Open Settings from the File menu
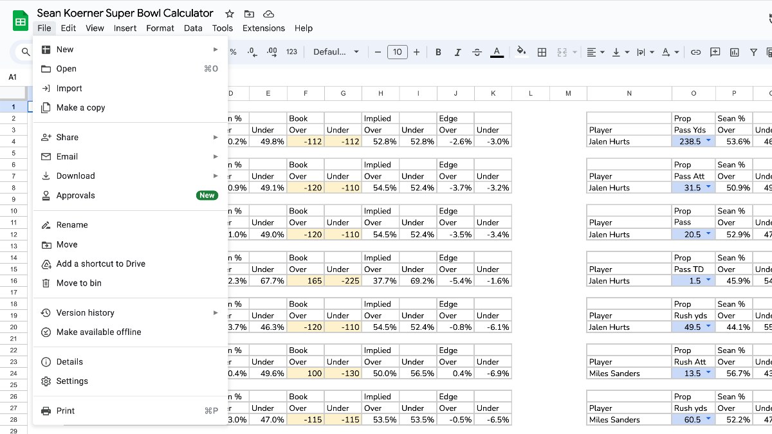 (x=131, y=381)
